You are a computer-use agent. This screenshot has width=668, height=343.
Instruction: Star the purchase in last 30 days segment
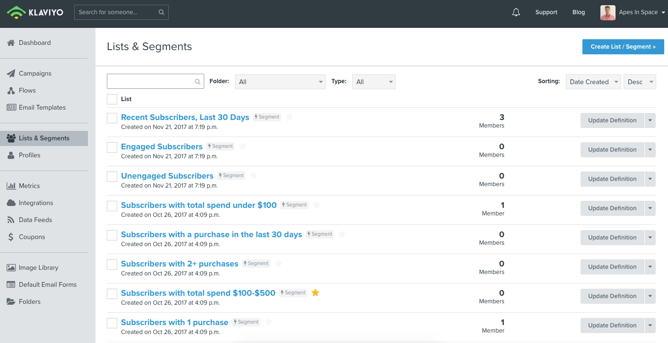pos(342,234)
